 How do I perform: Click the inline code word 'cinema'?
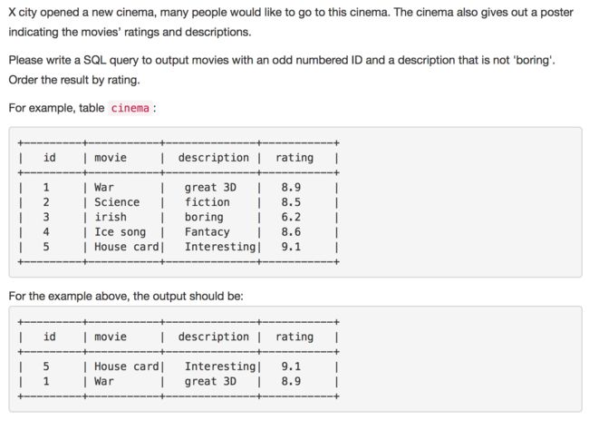pyautogui.click(x=130, y=108)
